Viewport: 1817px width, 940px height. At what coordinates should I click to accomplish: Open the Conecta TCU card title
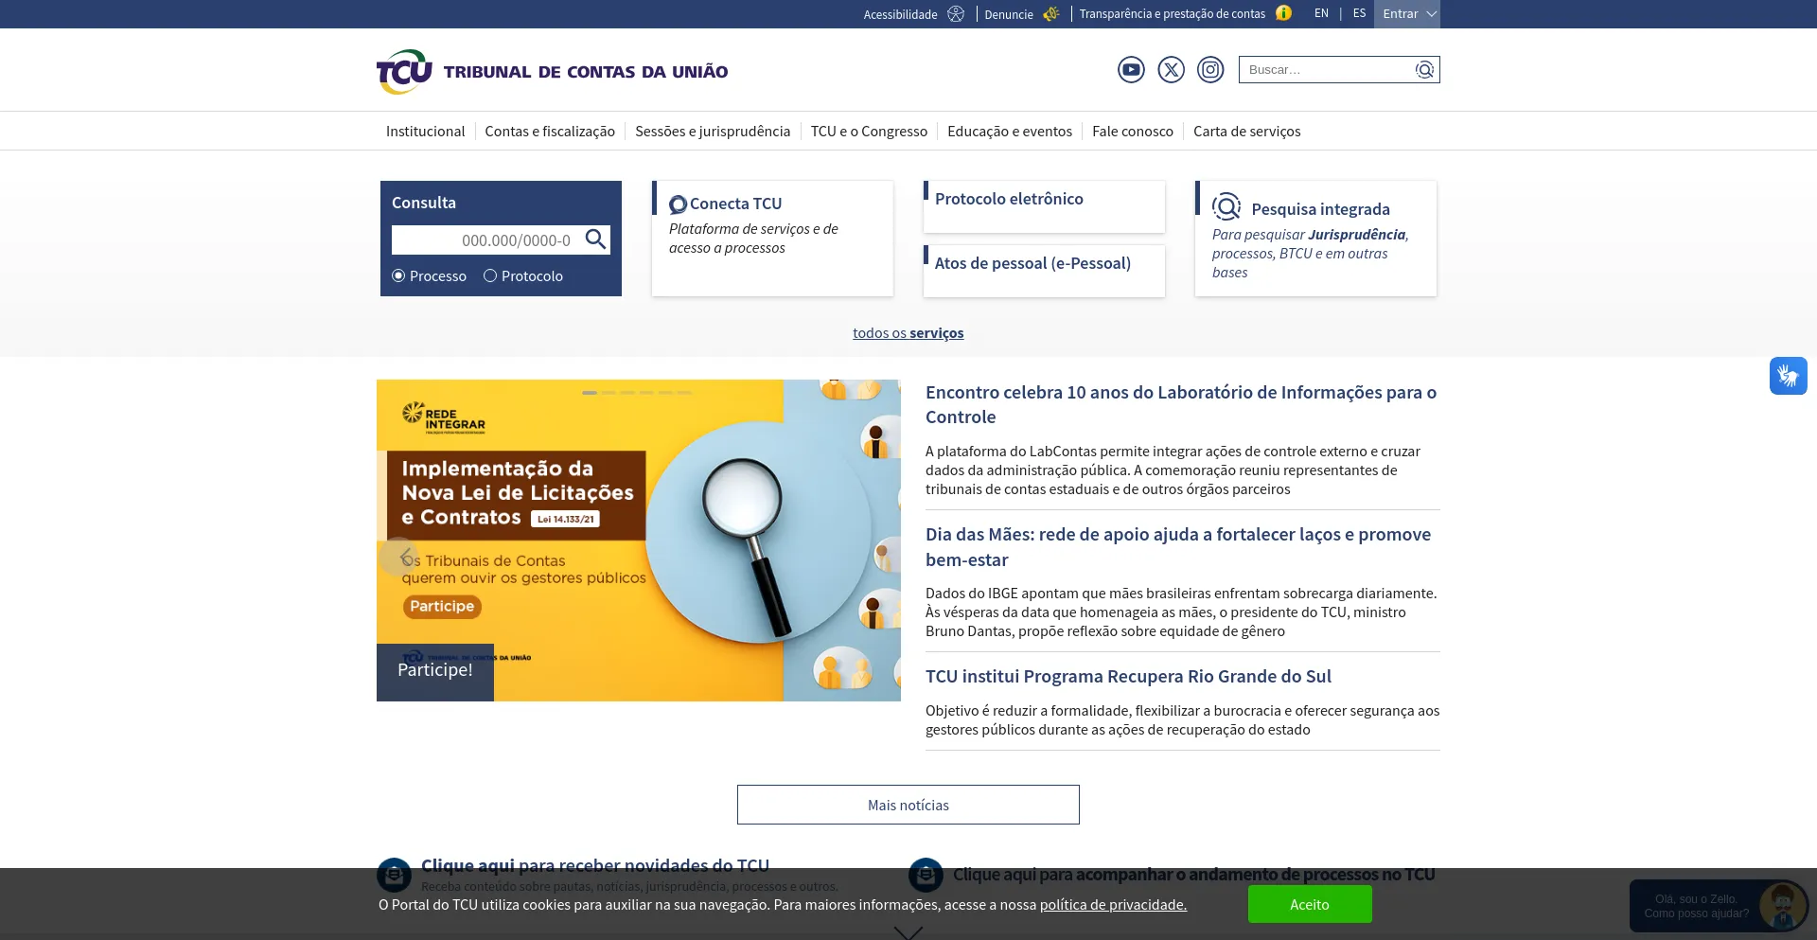point(735,204)
